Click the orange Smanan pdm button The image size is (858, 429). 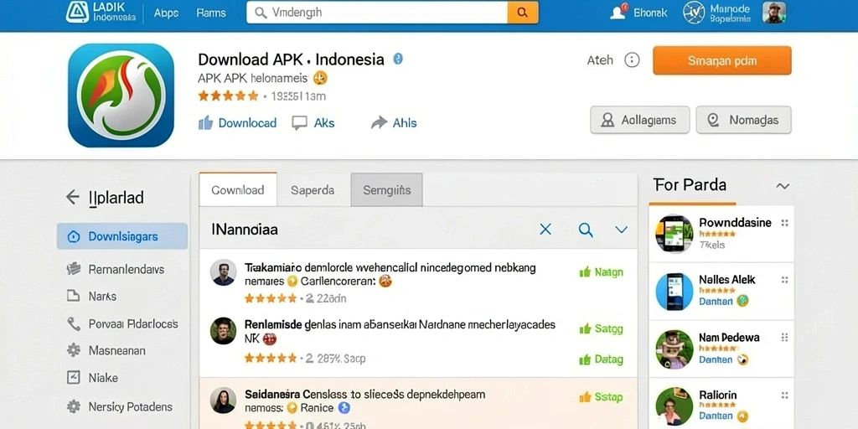click(721, 60)
